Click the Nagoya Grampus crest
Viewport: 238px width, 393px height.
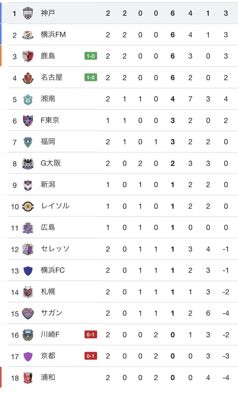[x=28, y=78]
